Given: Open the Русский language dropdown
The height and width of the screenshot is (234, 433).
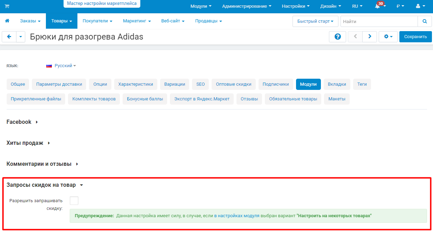Looking at the screenshot, I should pyautogui.click(x=61, y=65).
